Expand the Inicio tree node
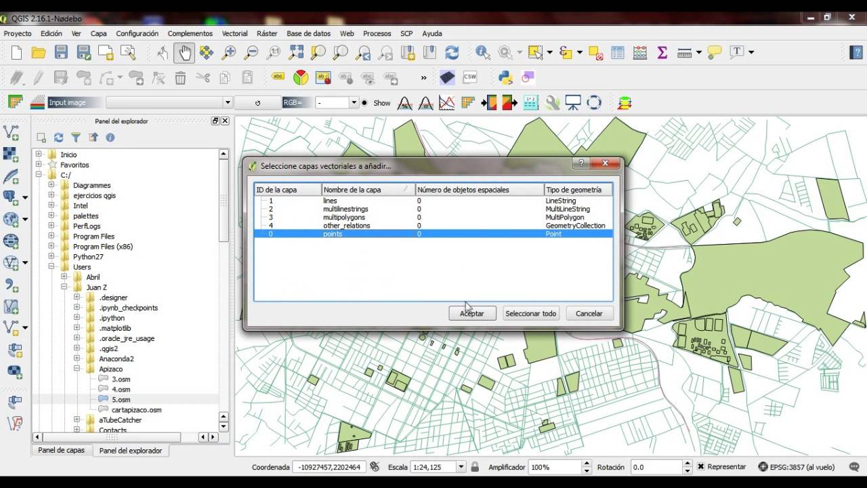 coord(39,155)
